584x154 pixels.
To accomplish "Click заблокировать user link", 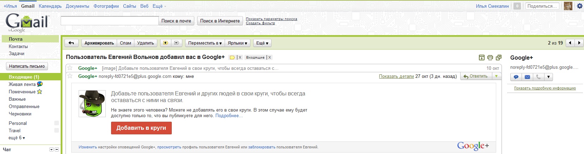I will click(262, 147).
